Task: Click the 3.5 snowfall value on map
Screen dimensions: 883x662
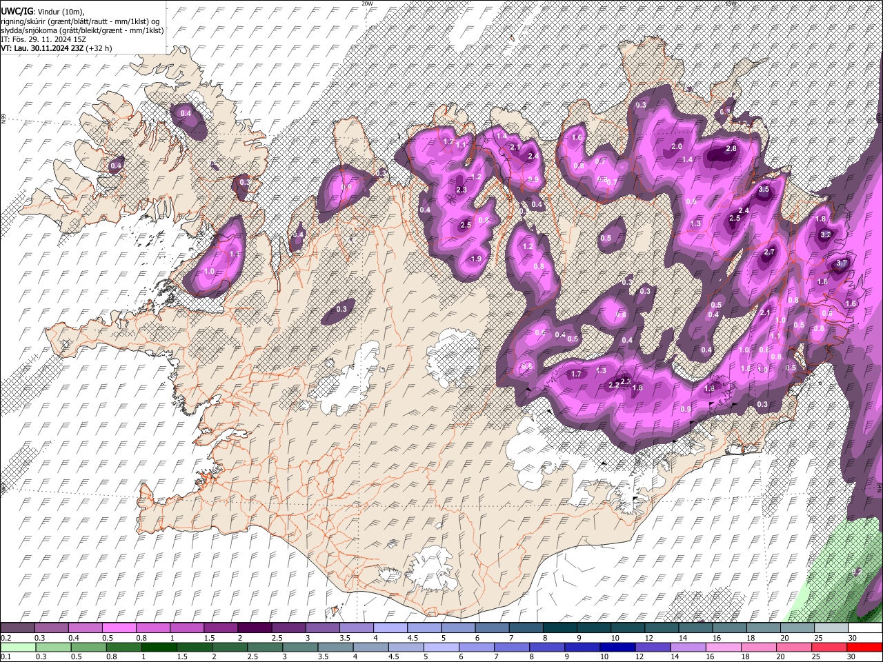Action: point(764,189)
